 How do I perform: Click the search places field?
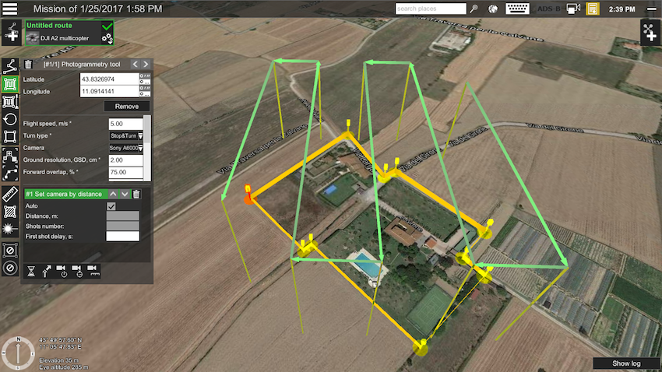coord(431,9)
